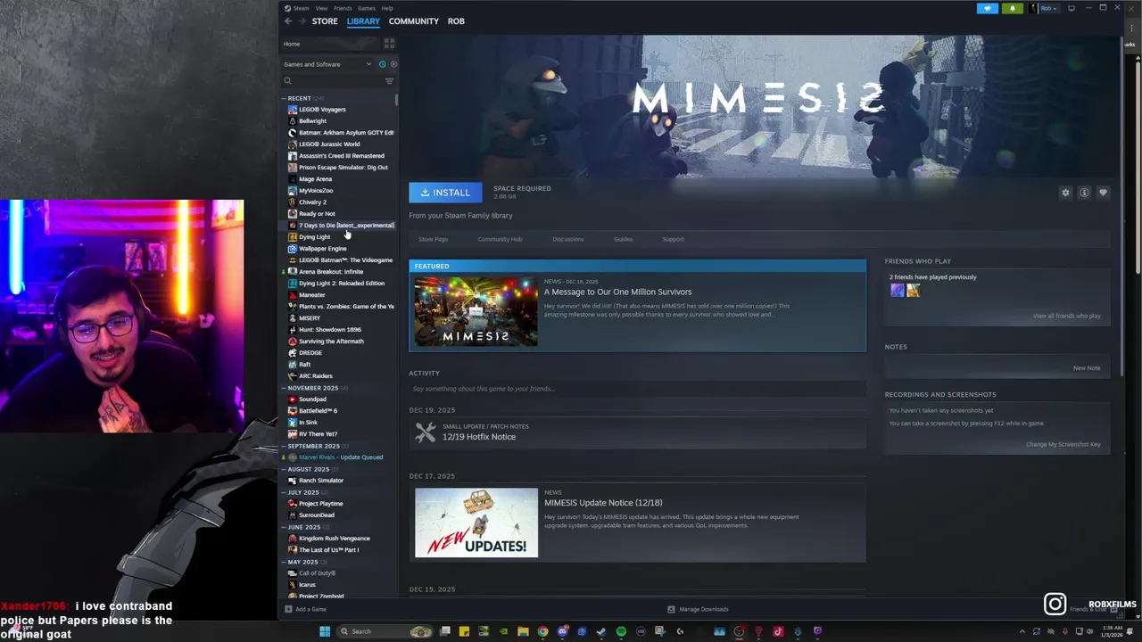Click New Note in Notes panel
The height and width of the screenshot is (642, 1142).
point(1087,368)
